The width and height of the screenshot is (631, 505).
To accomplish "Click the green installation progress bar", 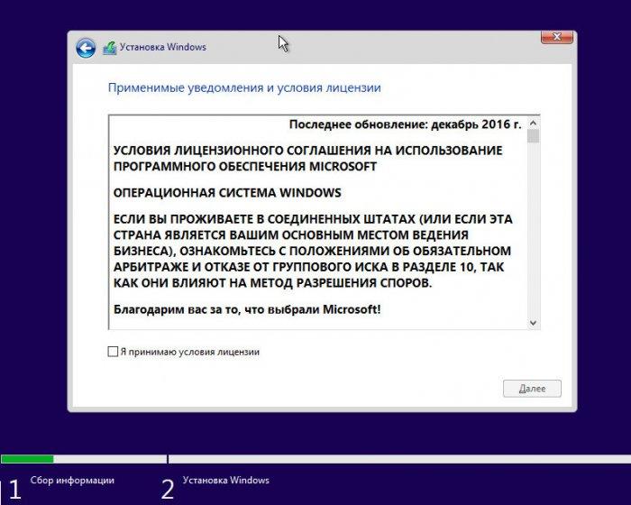I will (27, 459).
